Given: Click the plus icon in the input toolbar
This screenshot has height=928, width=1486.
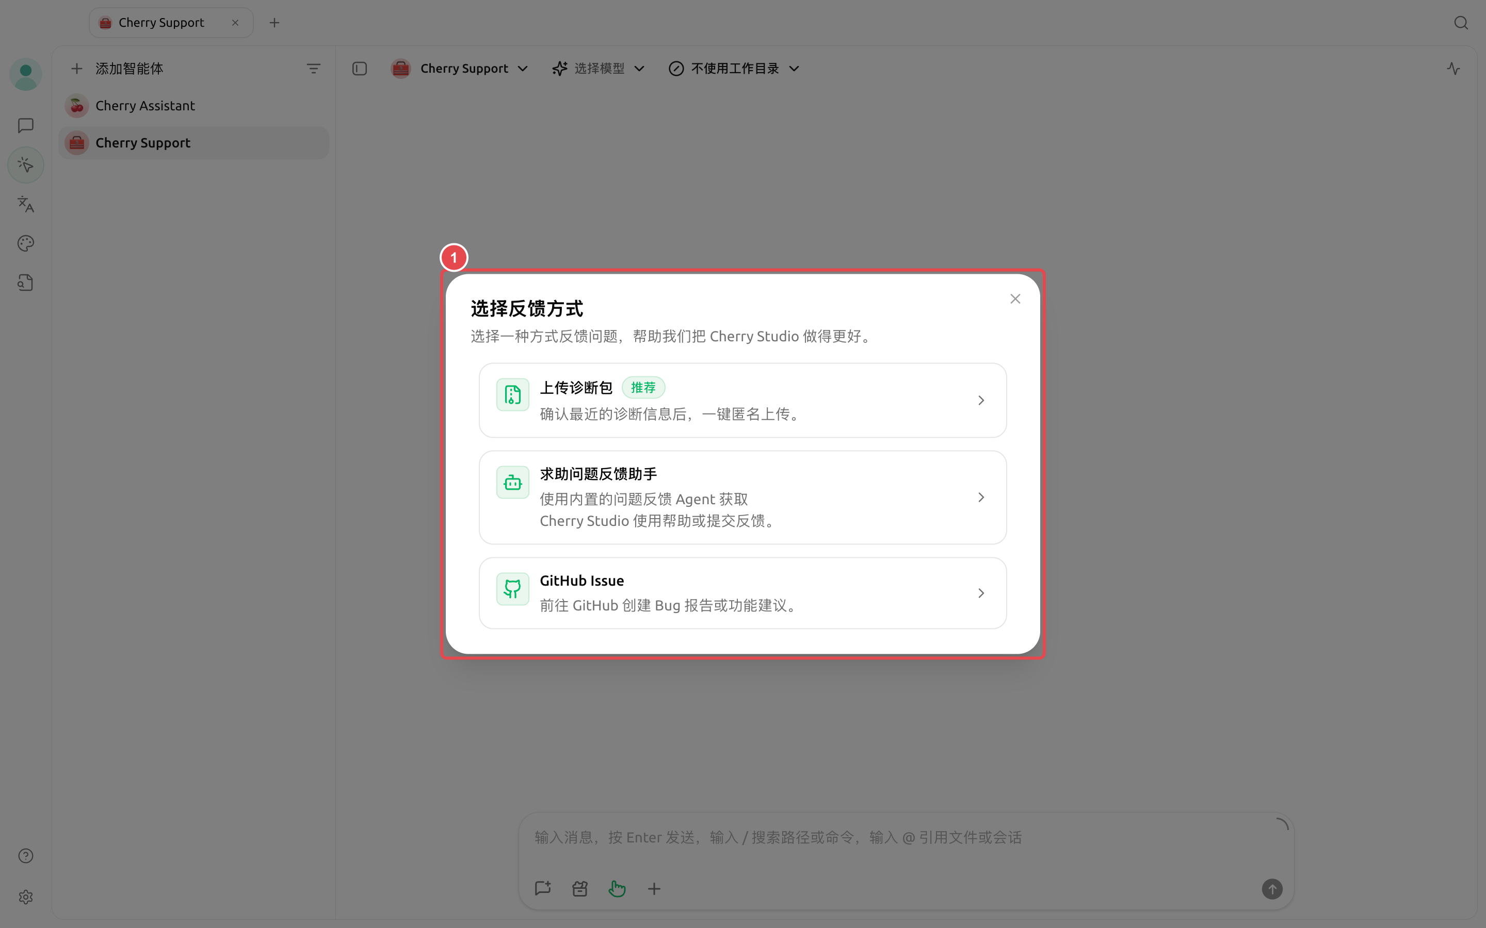Looking at the screenshot, I should (x=654, y=888).
